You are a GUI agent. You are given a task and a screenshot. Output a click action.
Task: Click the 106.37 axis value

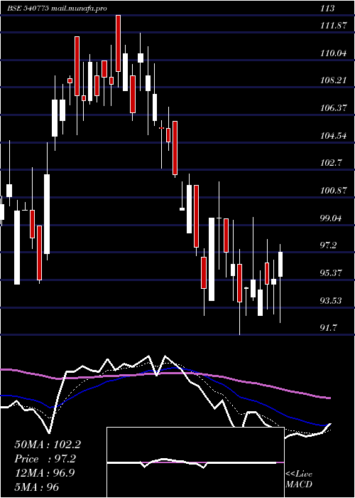pyautogui.click(x=334, y=108)
